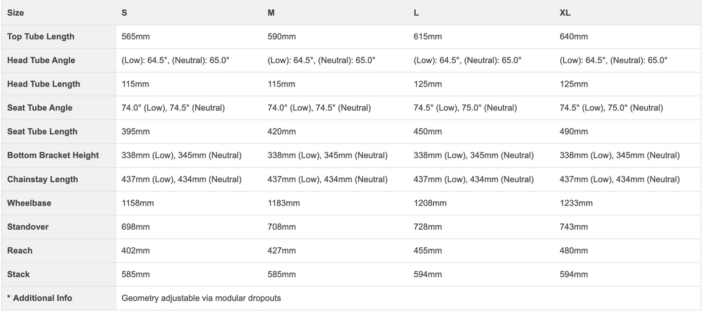Select the XL size column header
704x311 pixels.
click(565, 13)
